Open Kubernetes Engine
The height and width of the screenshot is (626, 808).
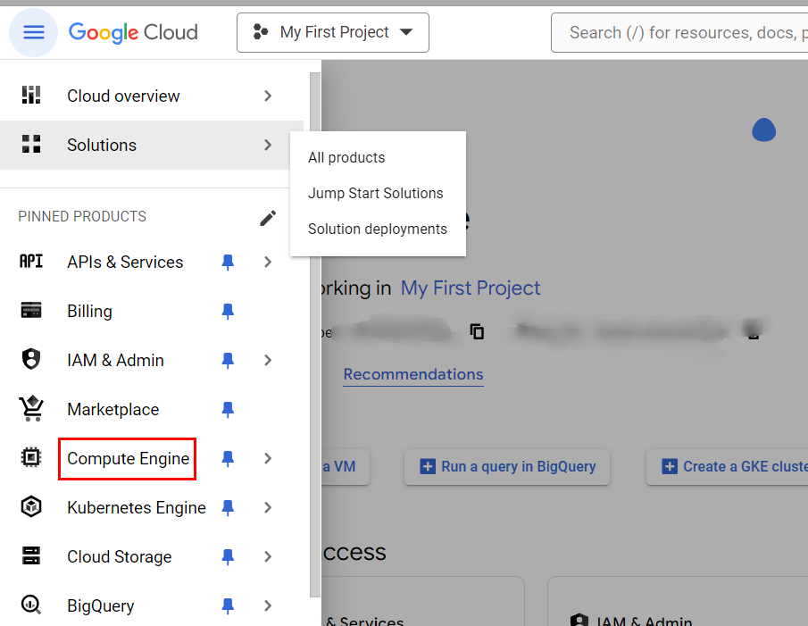click(137, 507)
